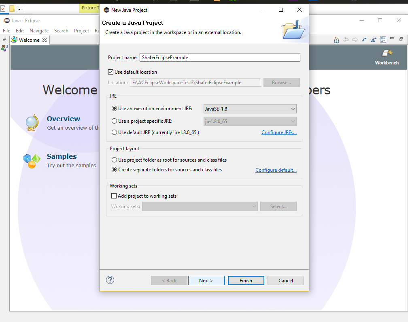Switch to the Welcome tab
408x322 pixels.
[x=29, y=40]
